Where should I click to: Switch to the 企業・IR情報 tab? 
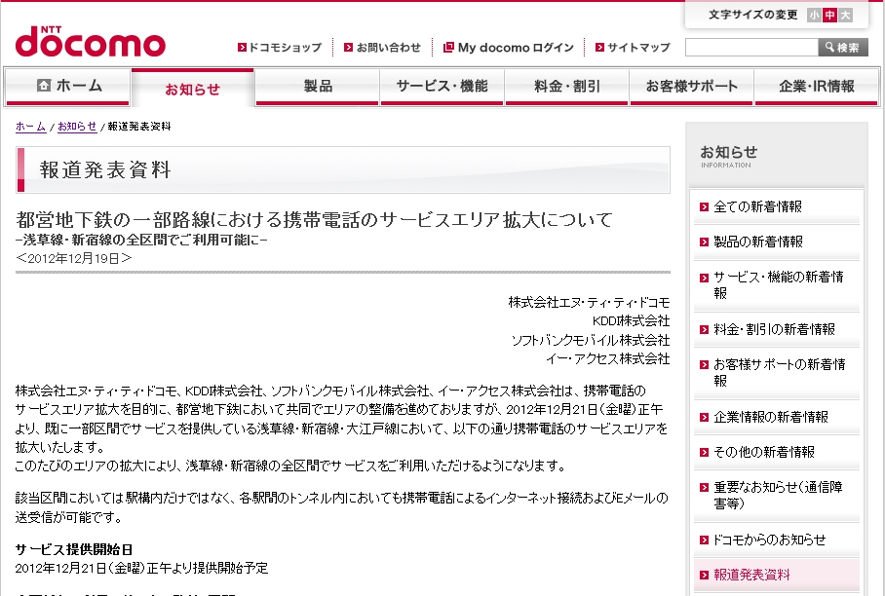(816, 87)
